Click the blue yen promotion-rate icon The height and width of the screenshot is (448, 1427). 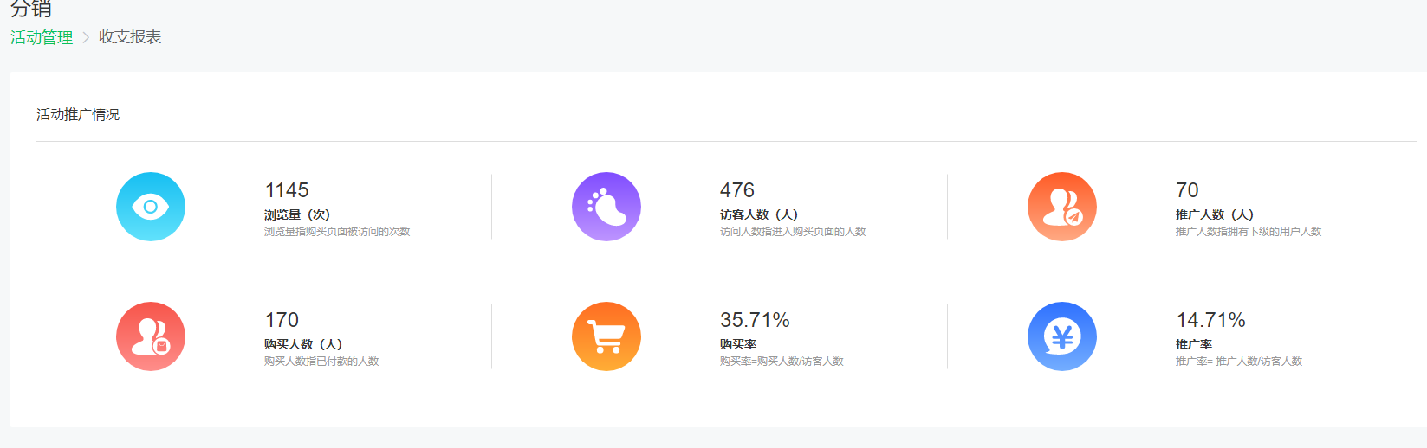click(x=1062, y=336)
